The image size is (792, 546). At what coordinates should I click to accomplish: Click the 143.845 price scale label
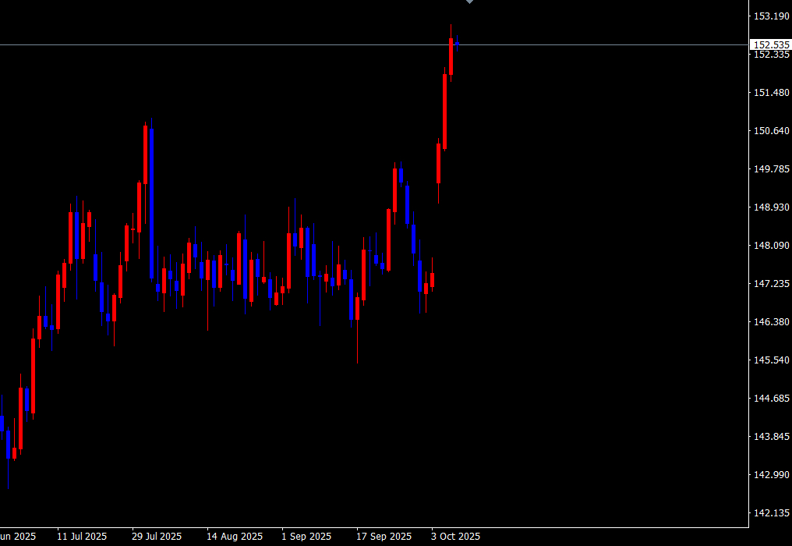tap(771, 437)
